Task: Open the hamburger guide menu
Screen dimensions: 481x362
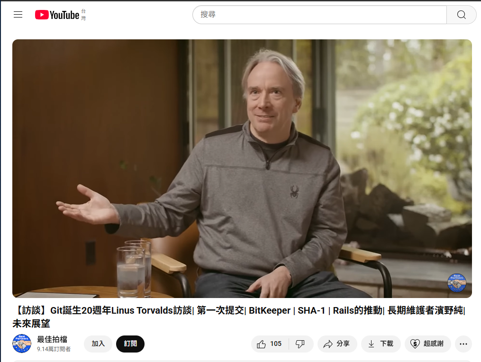Action: click(18, 15)
